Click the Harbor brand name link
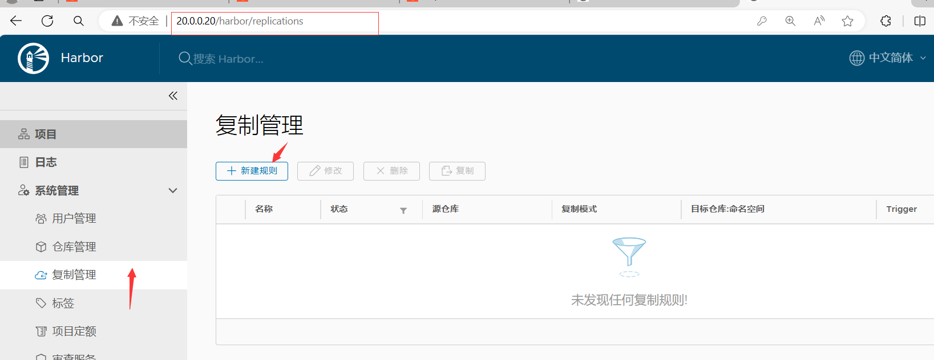The width and height of the screenshot is (934, 360). [x=82, y=58]
